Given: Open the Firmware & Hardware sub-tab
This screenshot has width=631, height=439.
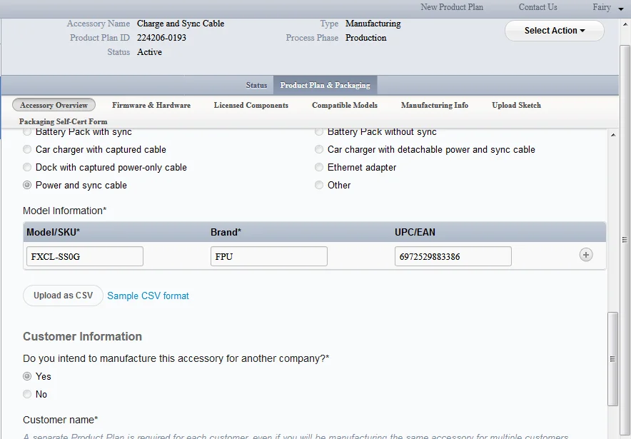Looking at the screenshot, I should (x=151, y=105).
